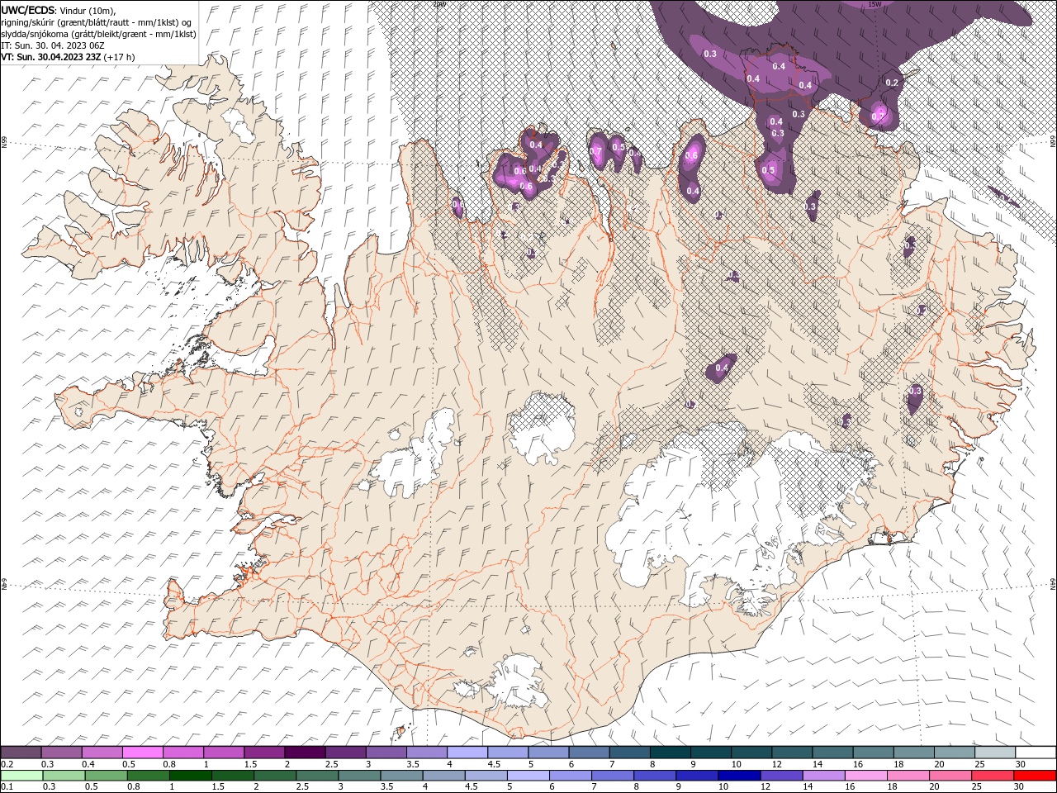The height and width of the screenshot is (793, 1057).
Task: Pick the dark mauve 0.2 swatch, upper legend row
Action: pyautogui.click(x=21, y=752)
